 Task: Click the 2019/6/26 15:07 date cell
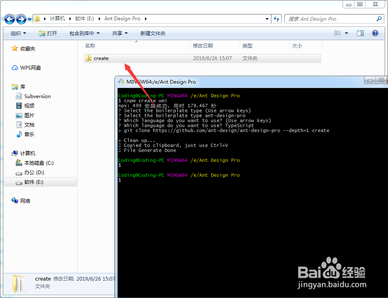212,58
